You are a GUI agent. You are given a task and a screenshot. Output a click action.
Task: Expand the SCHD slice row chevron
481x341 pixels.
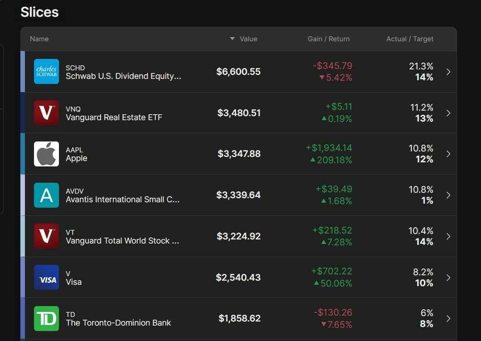(448, 72)
